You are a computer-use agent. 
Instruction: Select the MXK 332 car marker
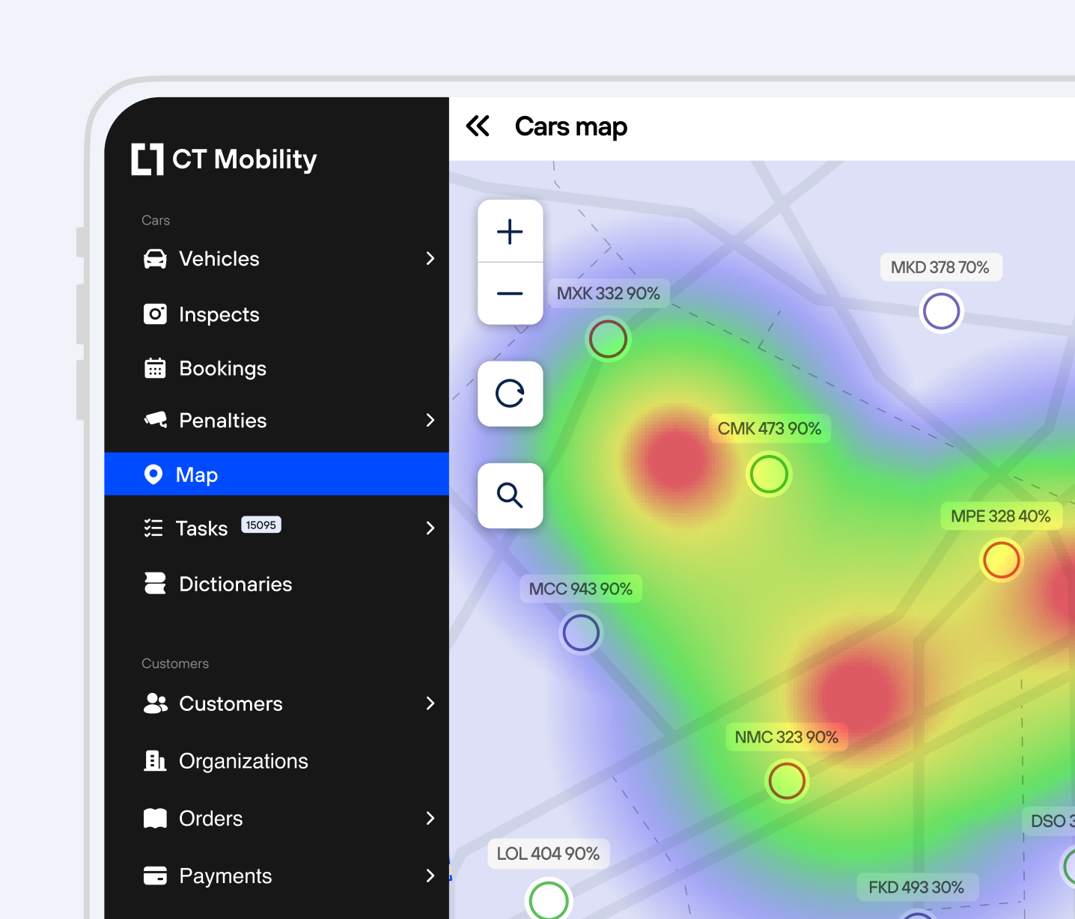click(x=608, y=339)
